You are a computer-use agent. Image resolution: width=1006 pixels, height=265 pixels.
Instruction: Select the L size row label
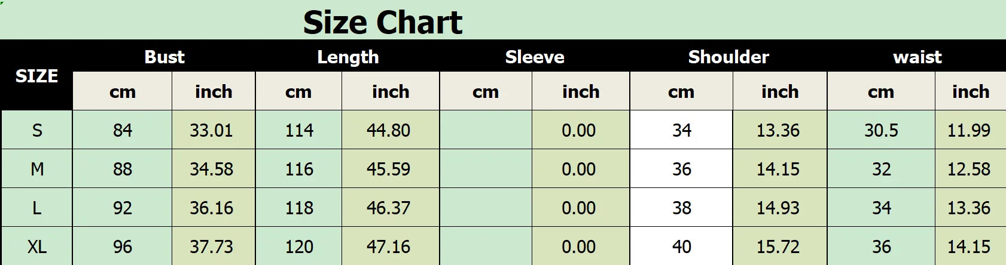tap(36, 208)
